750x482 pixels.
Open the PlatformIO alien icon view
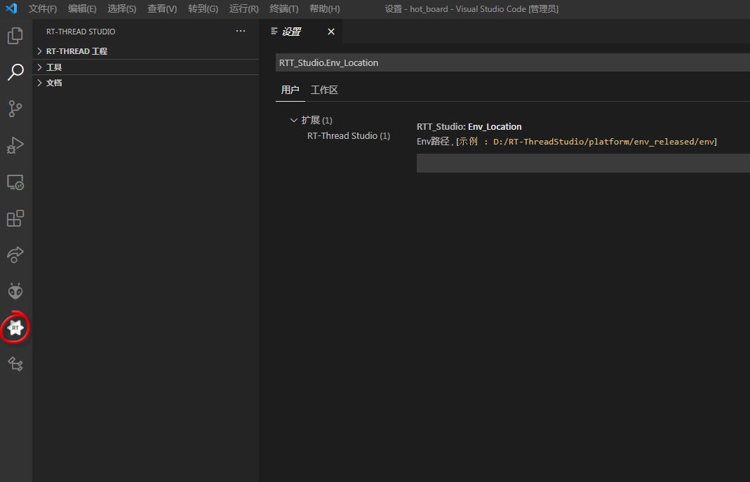15,290
